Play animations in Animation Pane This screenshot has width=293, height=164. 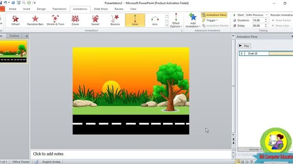[x=244, y=46]
